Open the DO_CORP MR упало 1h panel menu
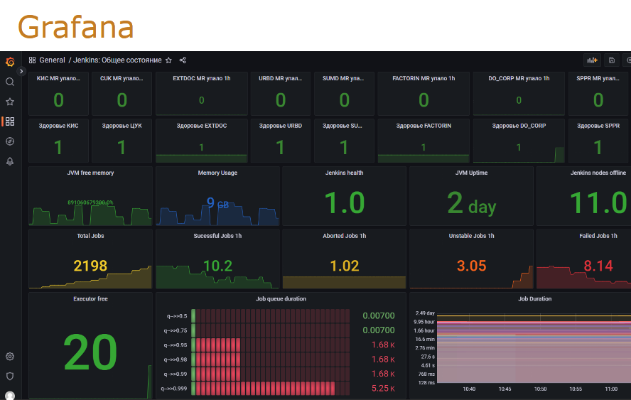This screenshot has width=631, height=400. point(519,78)
